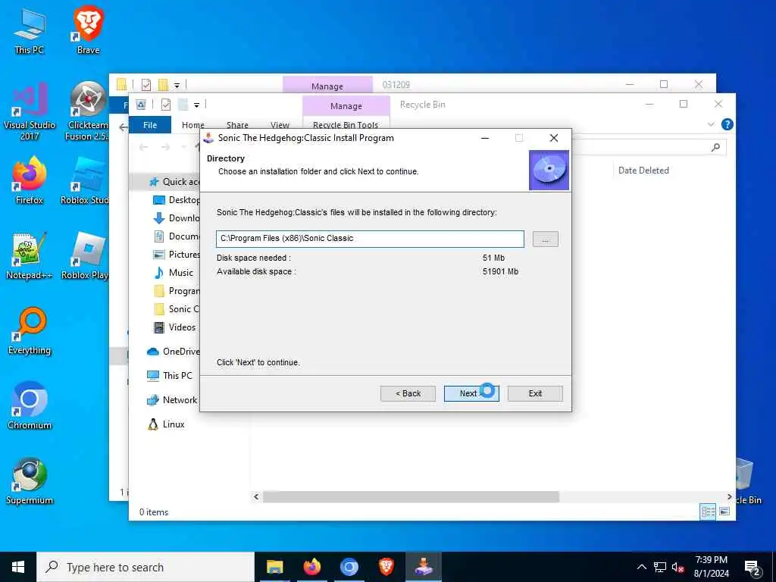Screen dimensions: 776x582
Task: Collapse the ribbon with the chevron
Action: (711, 124)
